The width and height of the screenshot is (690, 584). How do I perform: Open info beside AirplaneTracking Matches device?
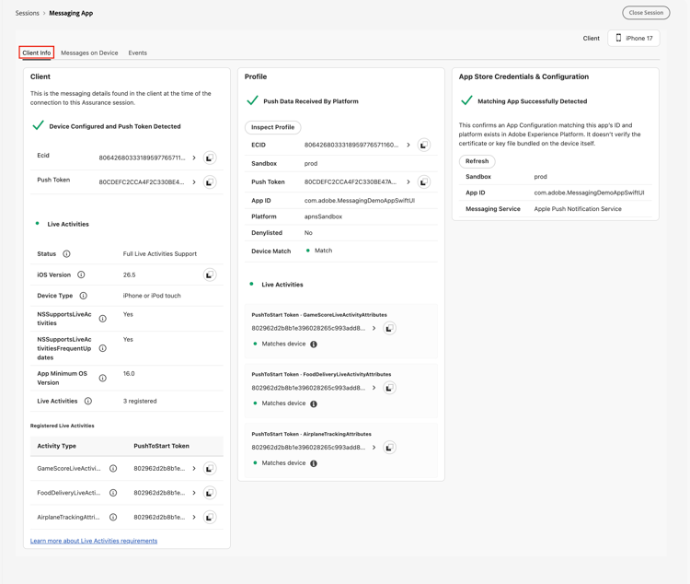pyautogui.click(x=314, y=463)
